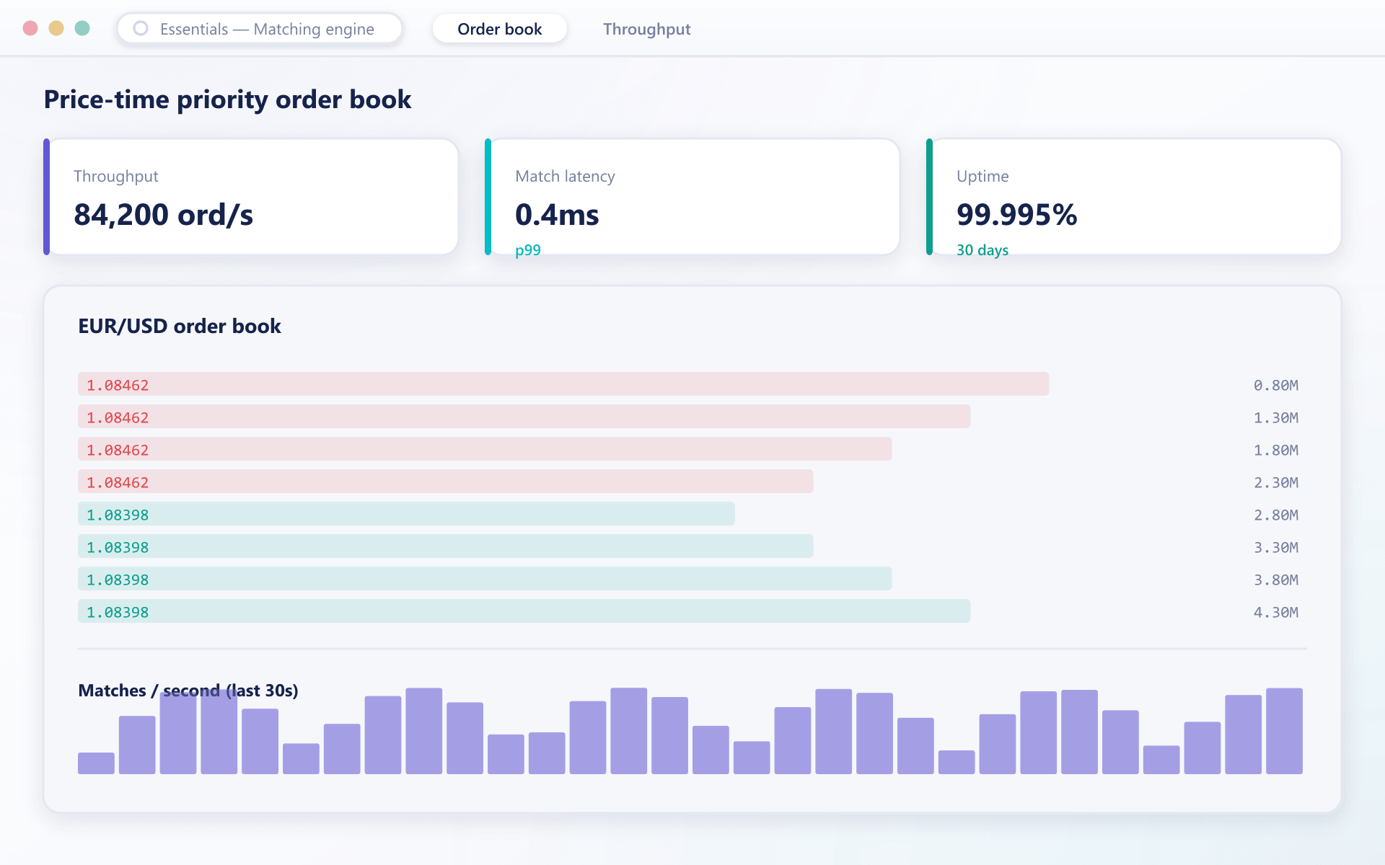
Task: Select the ask row with size 0.80M
Action: tap(692, 384)
